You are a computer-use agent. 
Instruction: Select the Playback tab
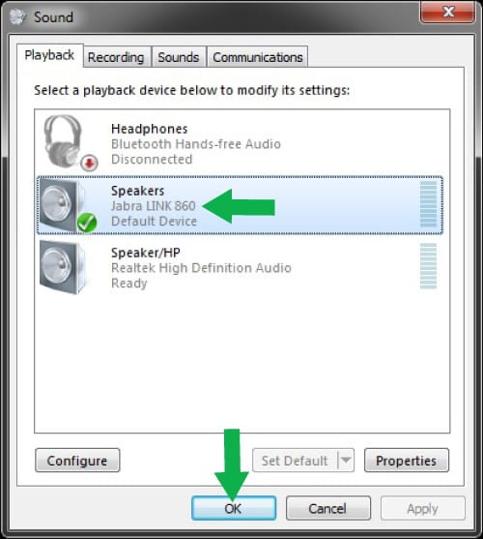pyautogui.click(x=49, y=55)
